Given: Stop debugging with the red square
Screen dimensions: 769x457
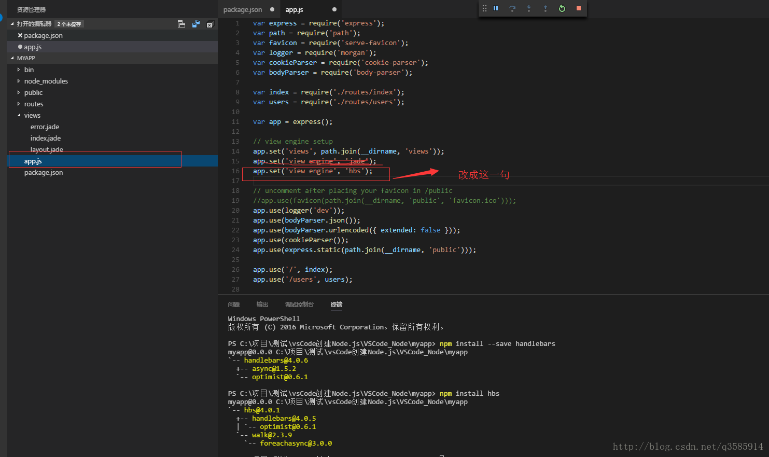Looking at the screenshot, I should pos(579,8).
